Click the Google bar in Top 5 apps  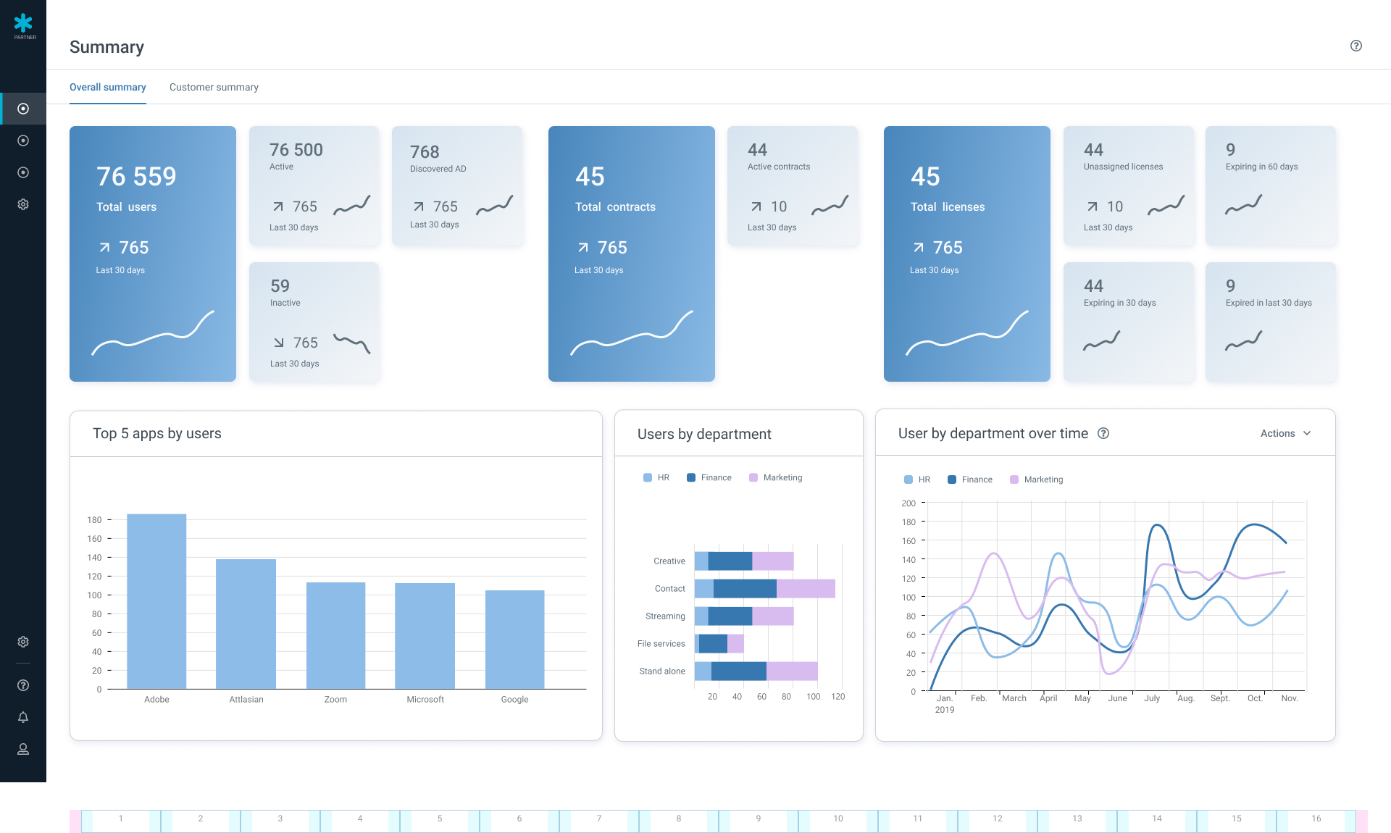[x=514, y=640]
